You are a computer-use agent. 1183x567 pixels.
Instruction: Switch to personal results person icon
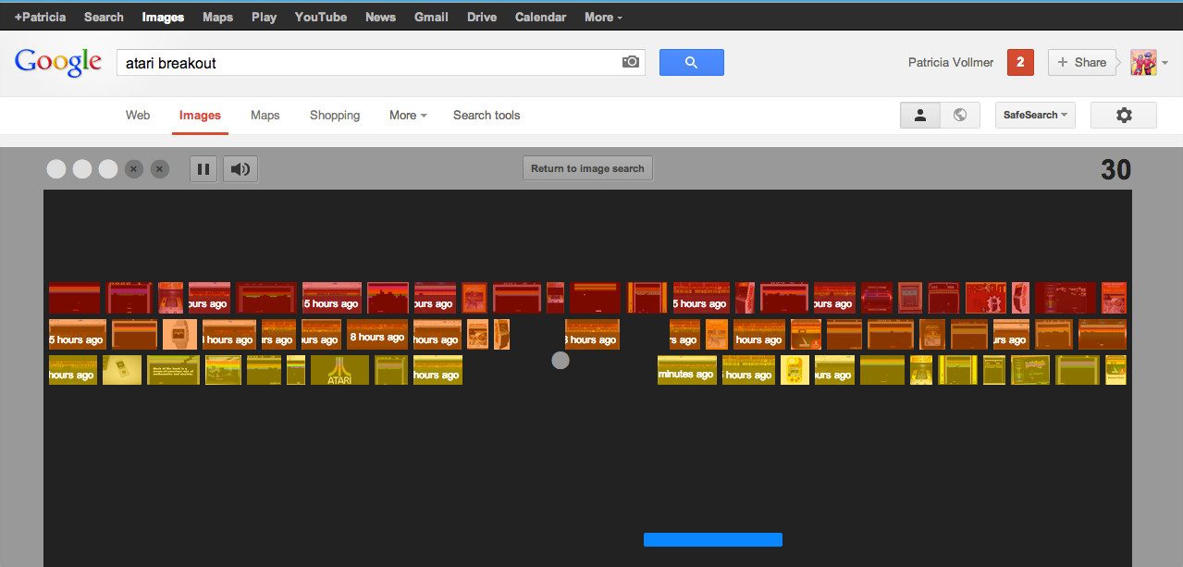[x=920, y=116]
